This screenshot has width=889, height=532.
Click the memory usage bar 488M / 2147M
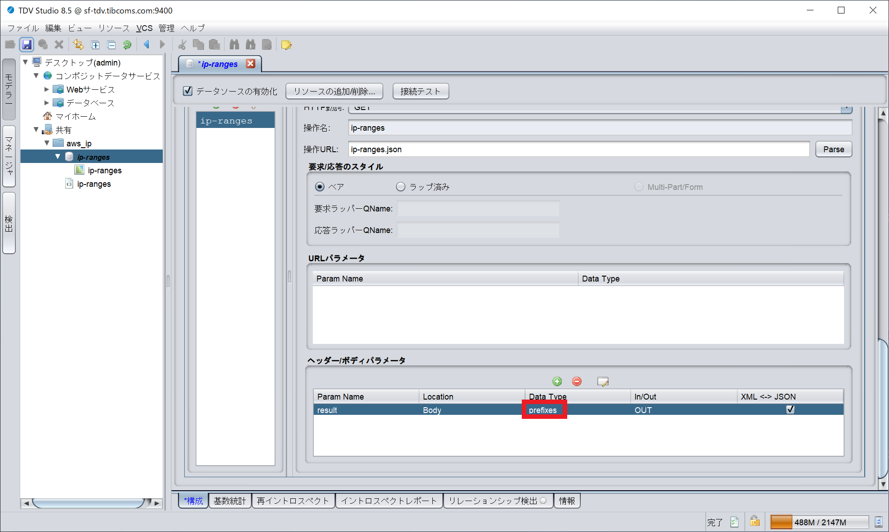click(819, 522)
